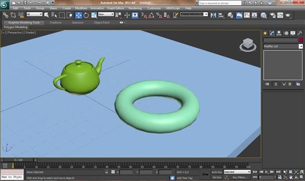Activate the Select and Move tool

[79, 15]
